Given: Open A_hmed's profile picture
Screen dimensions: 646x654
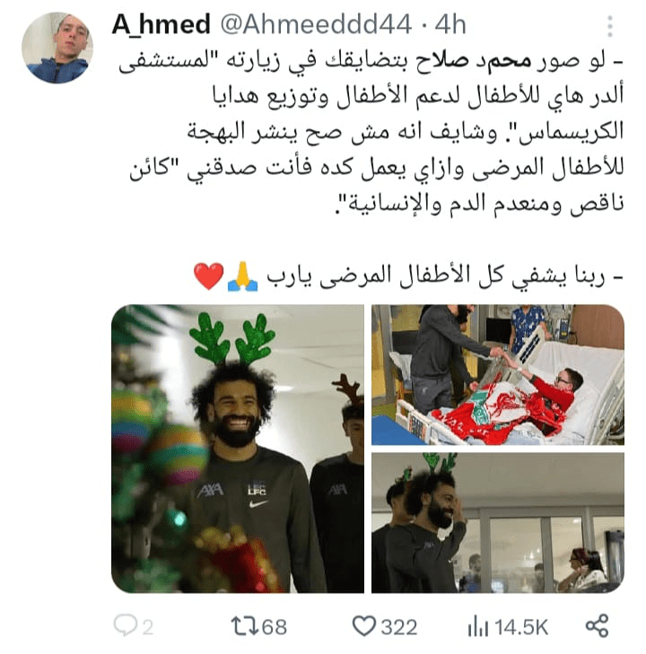Looking at the screenshot, I should click(x=57, y=48).
